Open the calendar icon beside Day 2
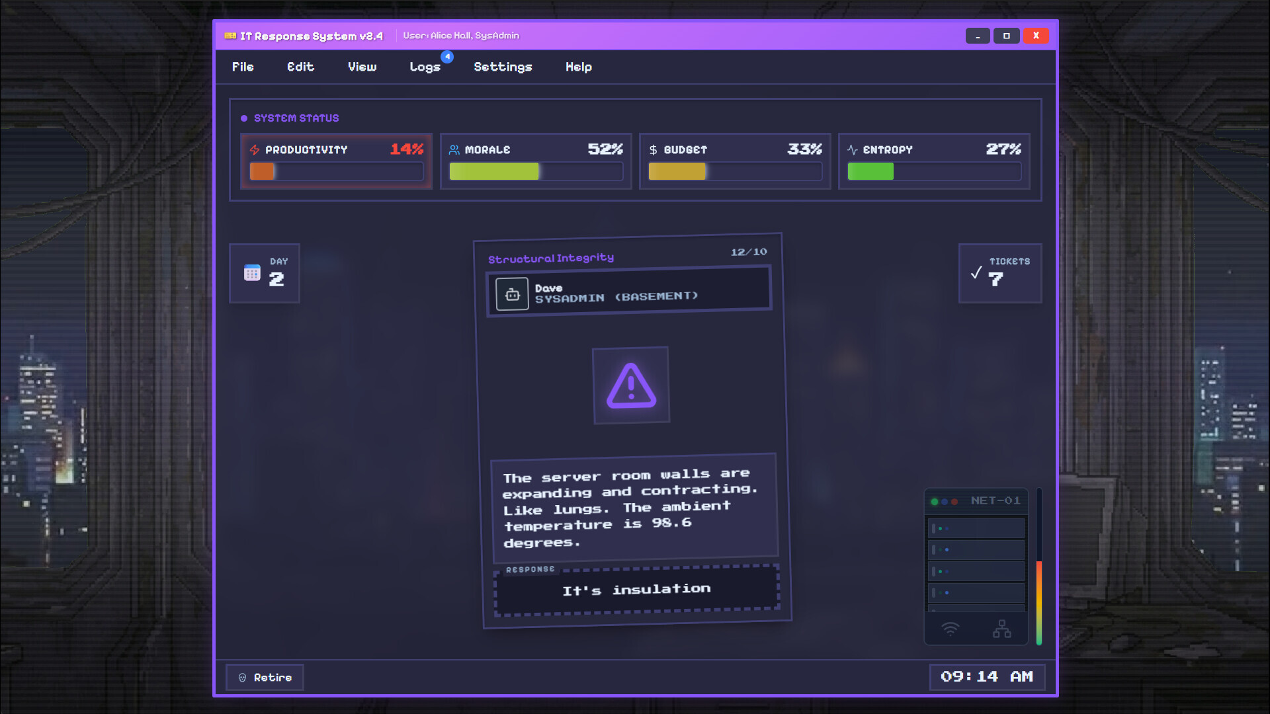 [x=252, y=272]
